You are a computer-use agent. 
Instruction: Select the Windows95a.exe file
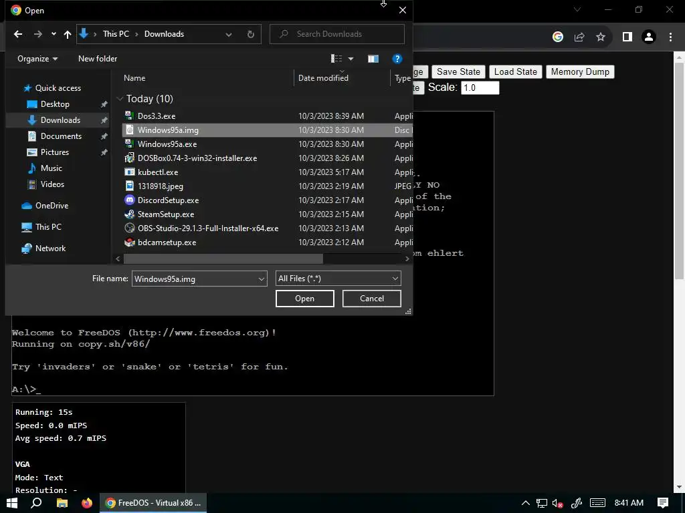167,144
